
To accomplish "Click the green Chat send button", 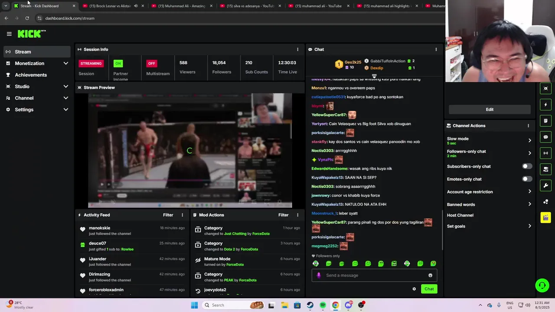I will (x=429, y=289).
